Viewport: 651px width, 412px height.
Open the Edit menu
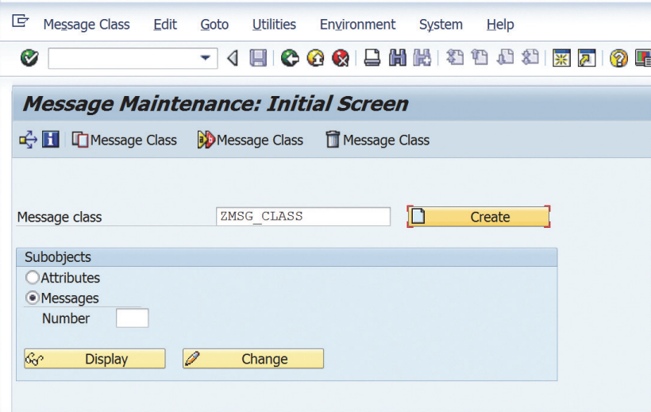point(165,25)
